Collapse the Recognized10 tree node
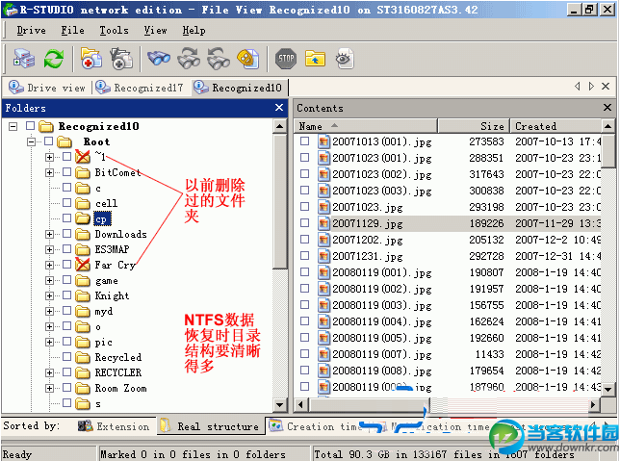The height and width of the screenshot is (461, 620). [13, 126]
